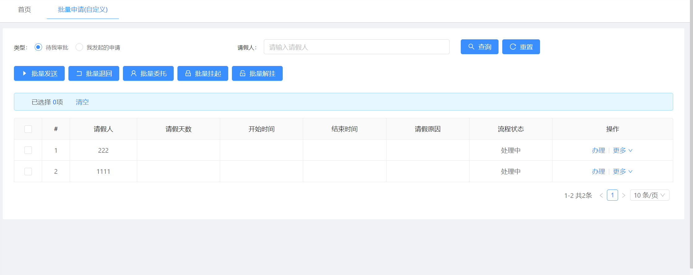Select the 我发起的申请 radio option

point(79,47)
